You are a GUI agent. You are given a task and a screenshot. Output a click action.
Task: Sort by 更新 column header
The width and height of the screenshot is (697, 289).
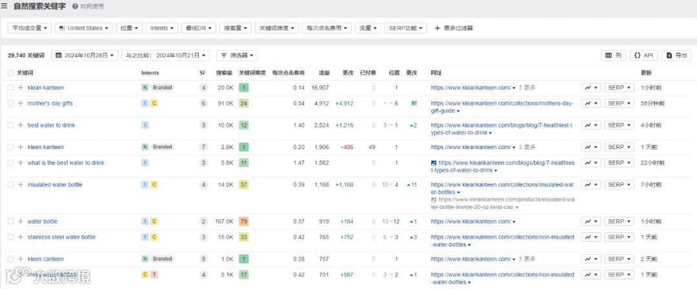pyautogui.click(x=646, y=73)
